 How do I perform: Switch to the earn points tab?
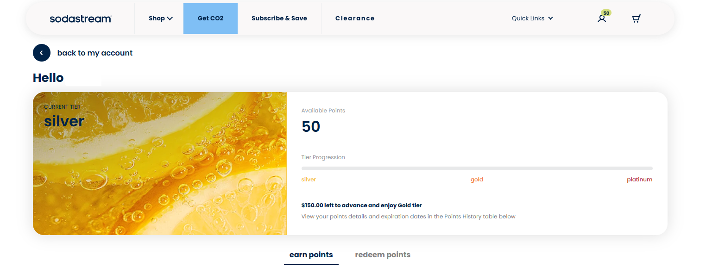pos(311,255)
